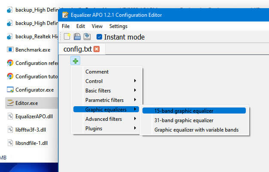Select EqualizerAPO.dll file icon
Image resolution: width=269 pixels, height=172 pixels.
[10, 116]
